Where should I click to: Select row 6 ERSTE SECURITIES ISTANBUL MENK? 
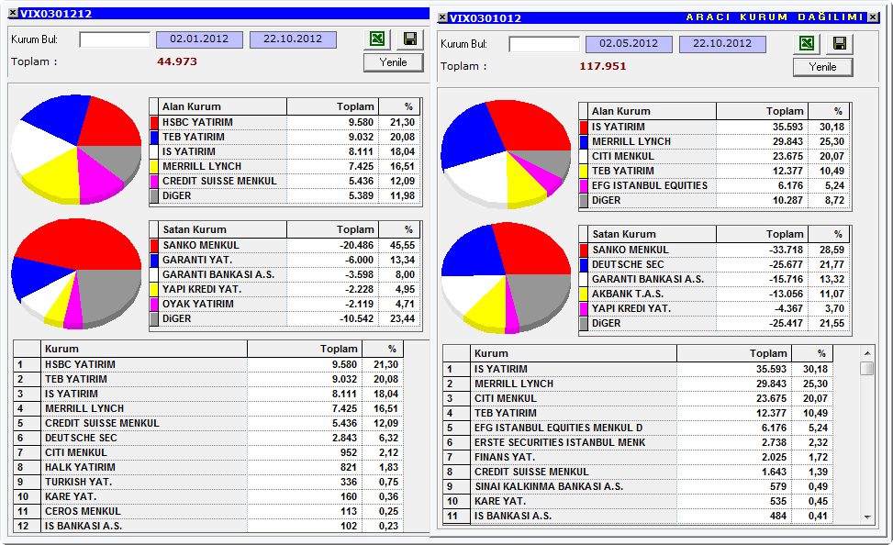point(638,442)
